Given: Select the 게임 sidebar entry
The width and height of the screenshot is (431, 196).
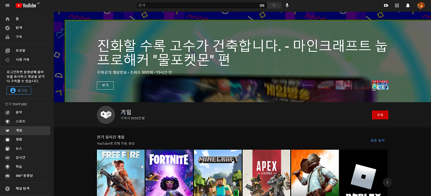Looking at the screenshot, I should coord(25,131).
